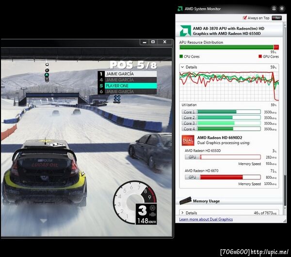
Task: Close the AMD System Monitor window
Action: (x=282, y=9)
